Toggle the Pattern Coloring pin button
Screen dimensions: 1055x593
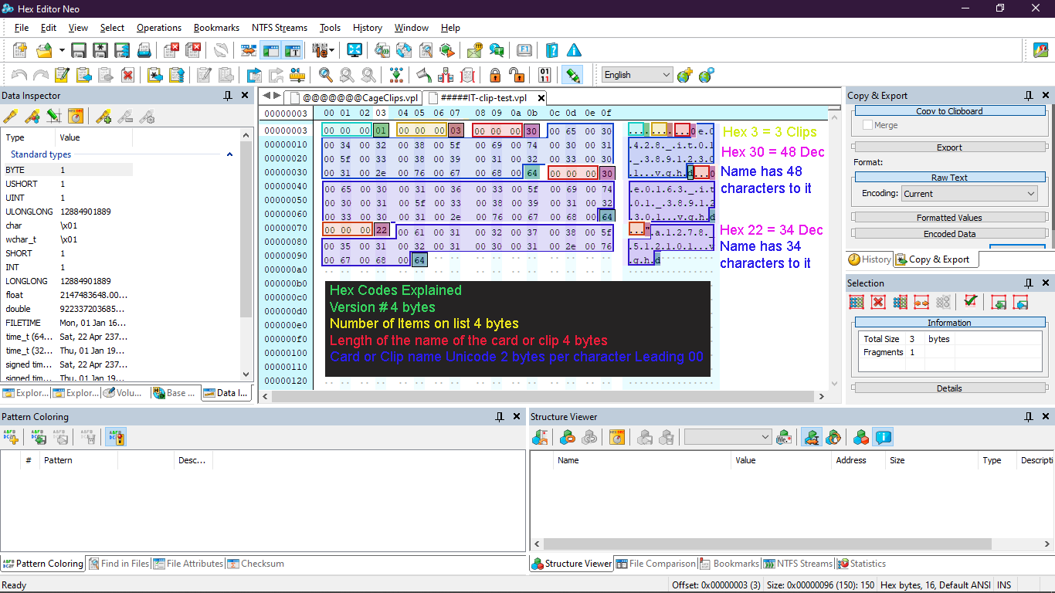pos(500,416)
